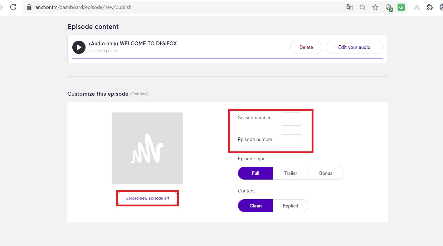The width and height of the screenshot is (443, 246).
Task: Click the Google Translate icon in address bar
Action: 349,7
